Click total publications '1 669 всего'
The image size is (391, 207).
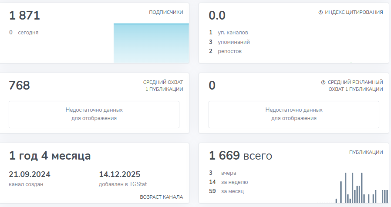240,156
